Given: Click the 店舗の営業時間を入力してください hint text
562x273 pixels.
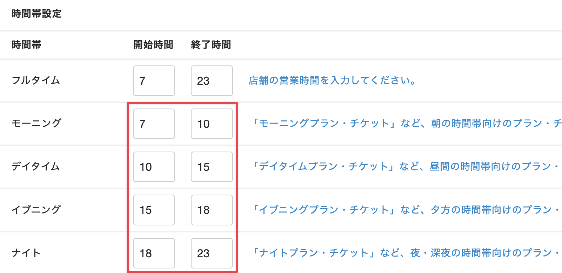Looking at the screenshot, I should coord(332,80).
